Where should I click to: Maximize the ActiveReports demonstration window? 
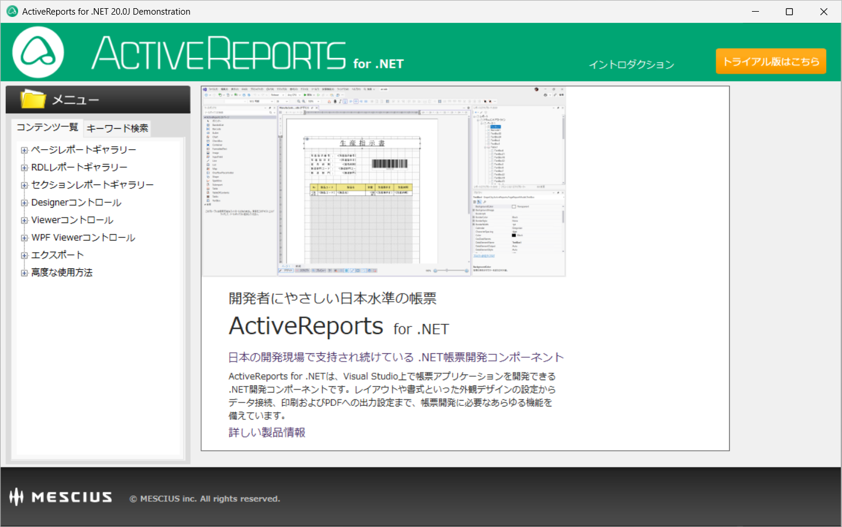(x=789, y=12)
